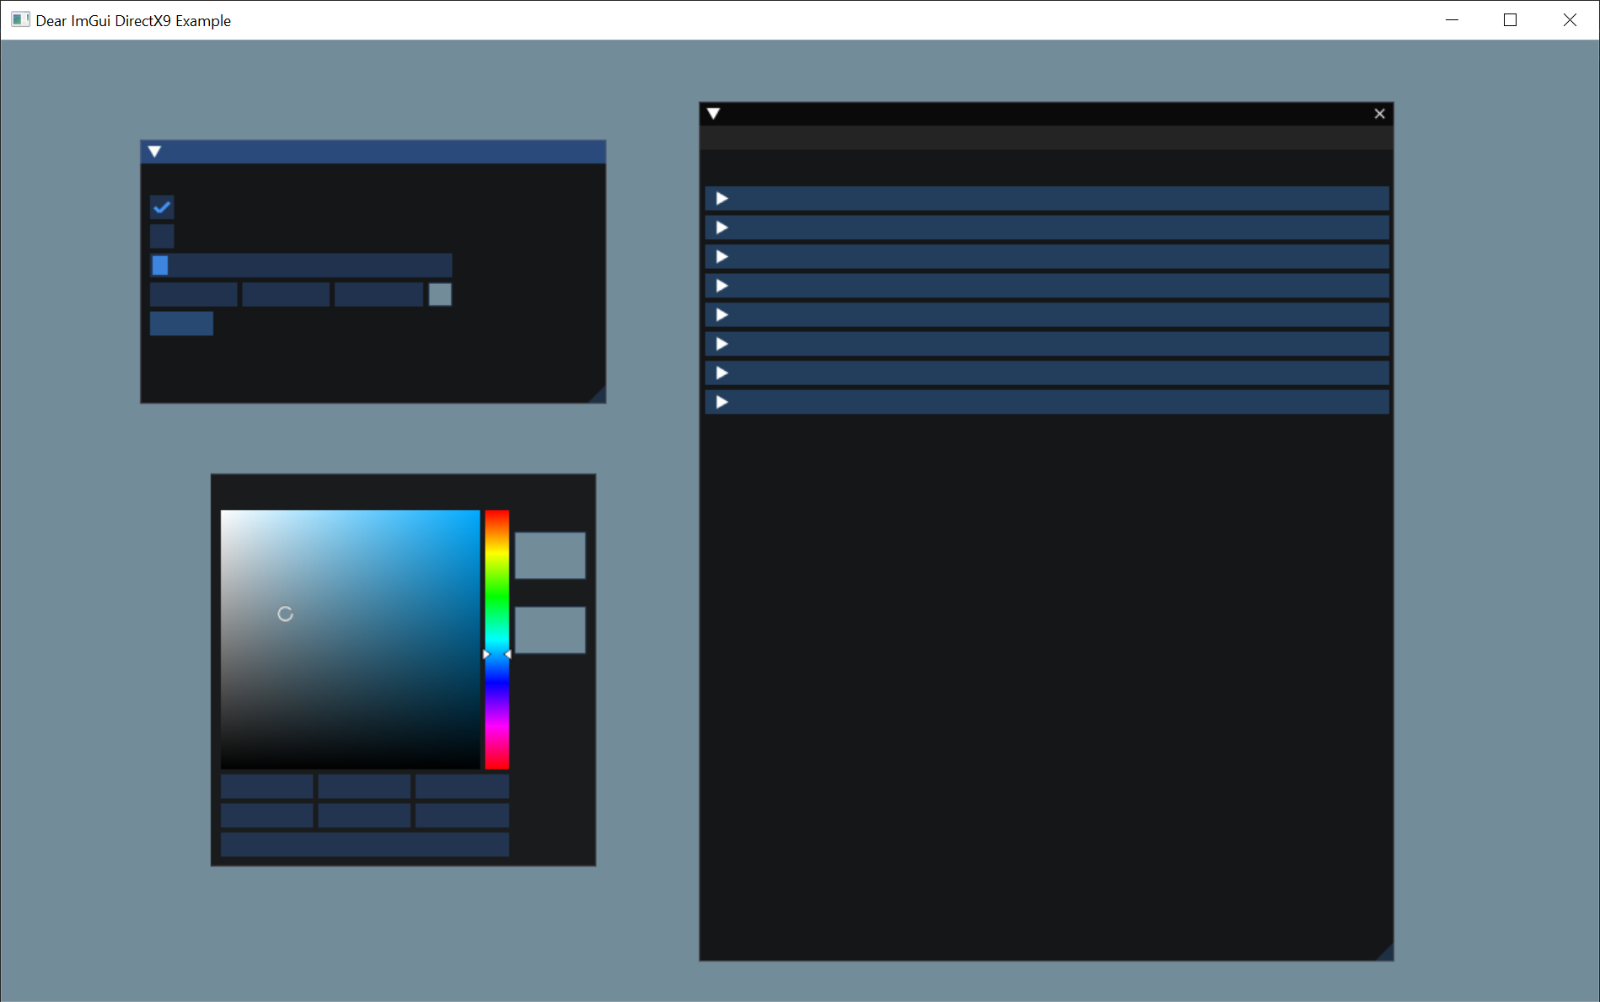Screen dimensions: 1600x1002
Task: Click the lower gray original-color preview box
Action: tap(550, 630)
